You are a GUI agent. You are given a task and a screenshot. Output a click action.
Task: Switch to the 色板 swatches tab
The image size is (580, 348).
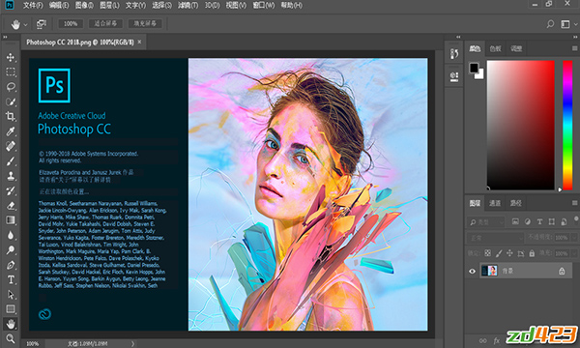coord(495,48)
